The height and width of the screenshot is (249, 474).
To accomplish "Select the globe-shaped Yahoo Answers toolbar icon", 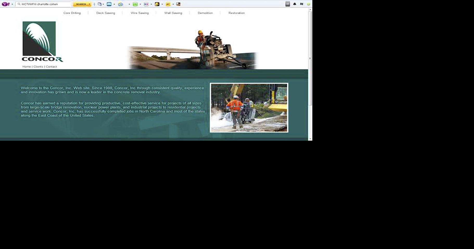I will tap(121, 4).
